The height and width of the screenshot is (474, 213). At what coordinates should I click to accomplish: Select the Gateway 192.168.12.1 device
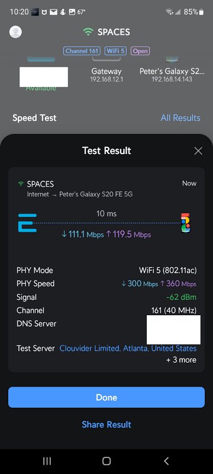click(106, 75)
